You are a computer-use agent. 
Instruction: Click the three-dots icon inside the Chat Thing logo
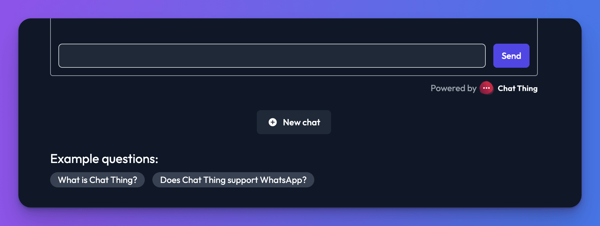coord(486,88)
